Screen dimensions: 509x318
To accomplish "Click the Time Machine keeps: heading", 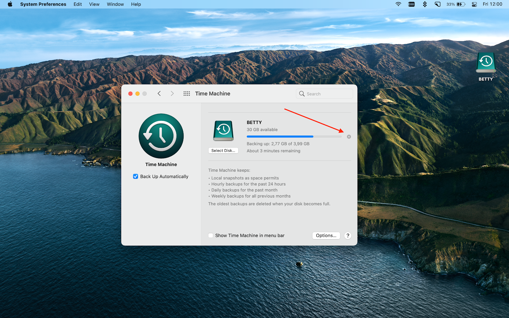I will 229,170.
